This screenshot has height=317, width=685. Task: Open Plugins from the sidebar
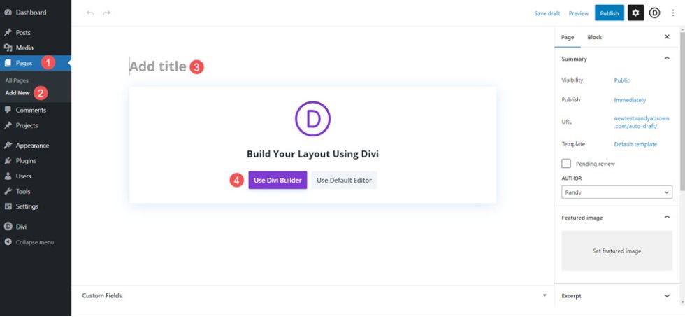26,161
